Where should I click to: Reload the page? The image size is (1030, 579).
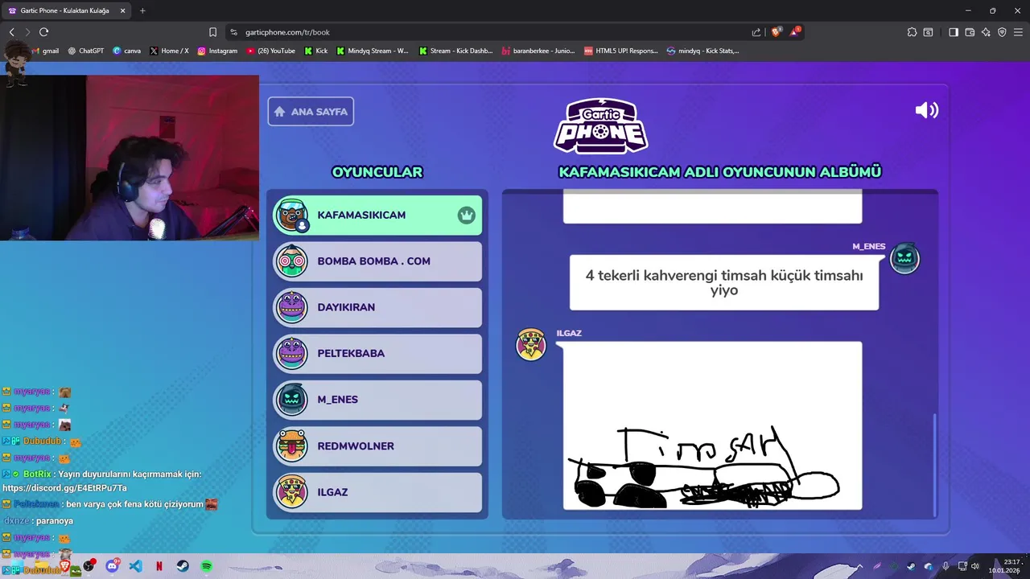[43, 32]
